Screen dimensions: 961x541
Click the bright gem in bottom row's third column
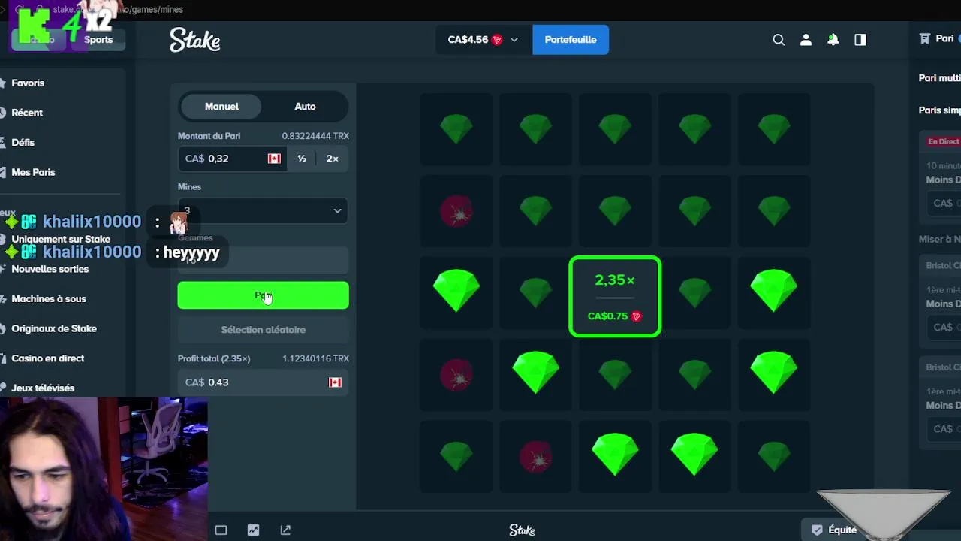[x=615, y=455]
